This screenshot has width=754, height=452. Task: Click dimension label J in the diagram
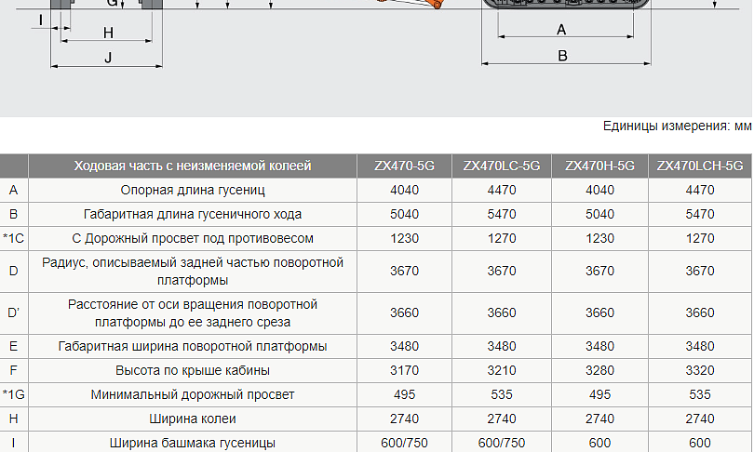[x=108, y=58]
